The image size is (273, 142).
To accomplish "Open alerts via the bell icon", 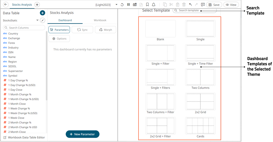I will click(154, 5).
